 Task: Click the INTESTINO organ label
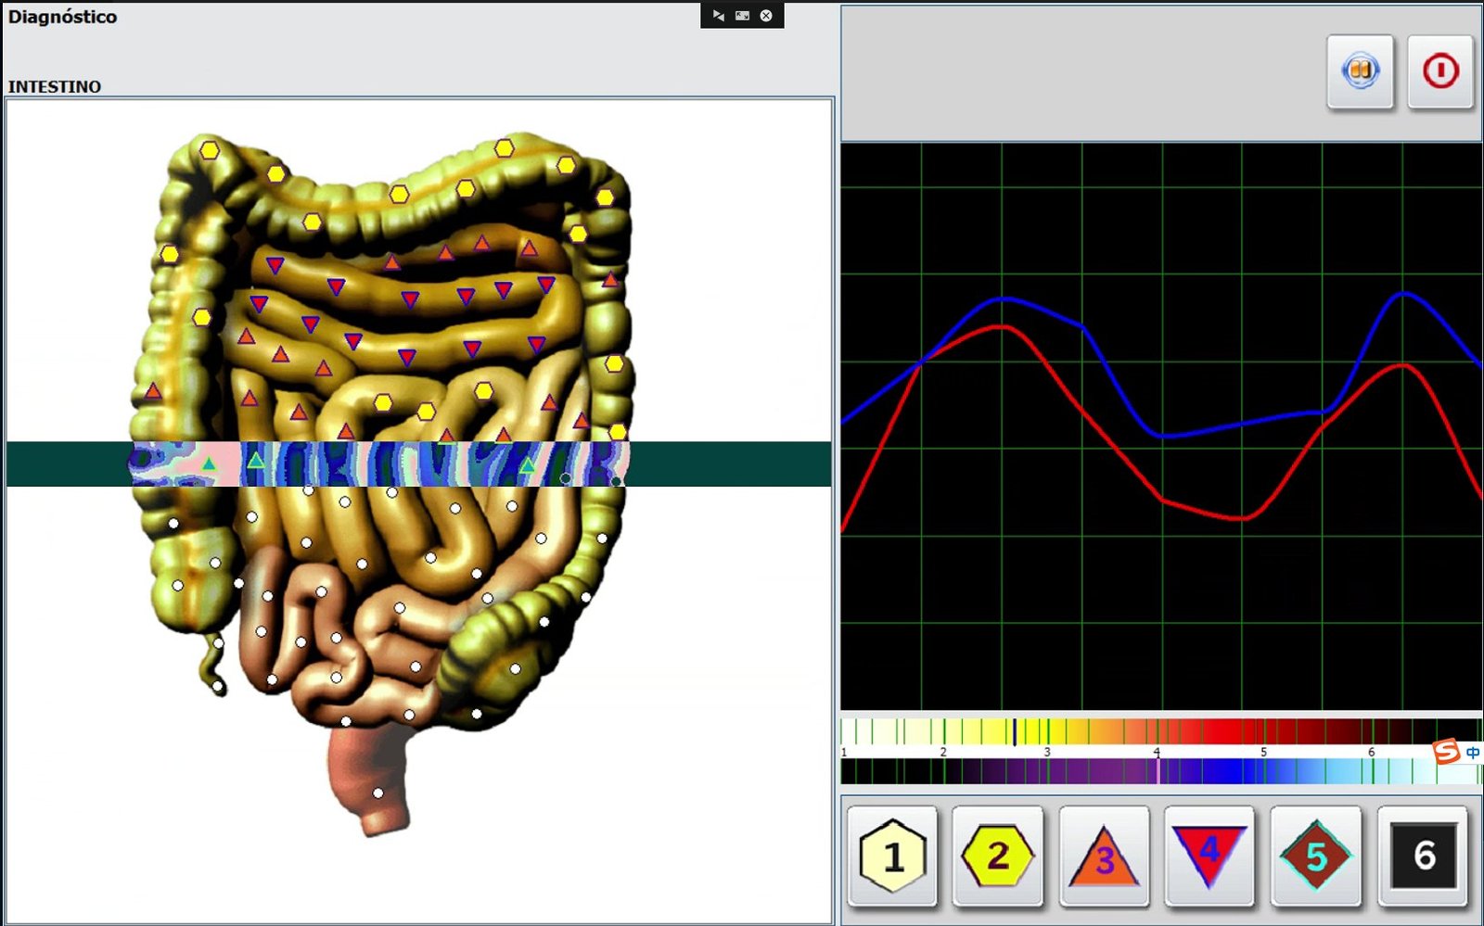click(x=55, y=86)
